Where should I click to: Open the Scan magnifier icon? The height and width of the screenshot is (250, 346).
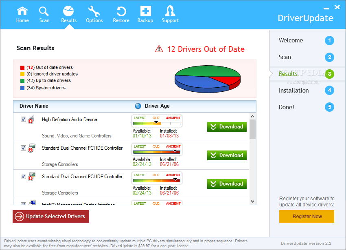44,11
